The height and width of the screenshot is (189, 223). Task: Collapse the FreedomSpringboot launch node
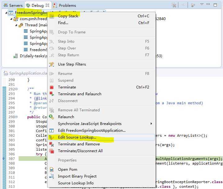[6, 13]
